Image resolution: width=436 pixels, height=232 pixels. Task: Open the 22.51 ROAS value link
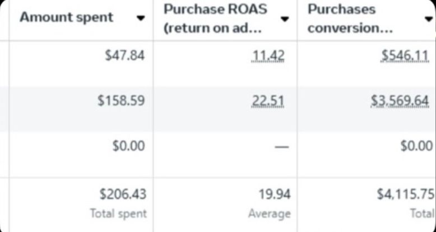(268, 101)
